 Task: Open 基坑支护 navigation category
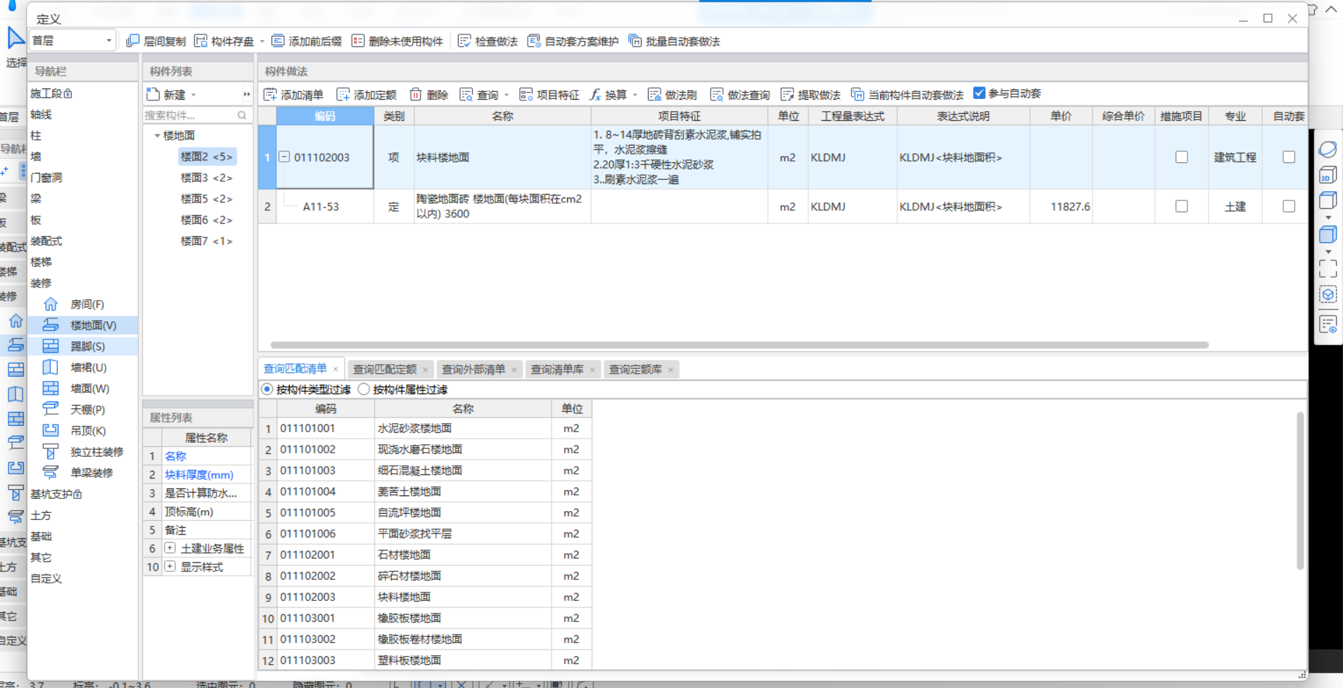[x=56, y=494]
